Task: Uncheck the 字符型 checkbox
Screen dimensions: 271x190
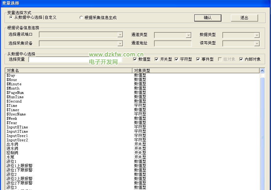Action: 176,59
